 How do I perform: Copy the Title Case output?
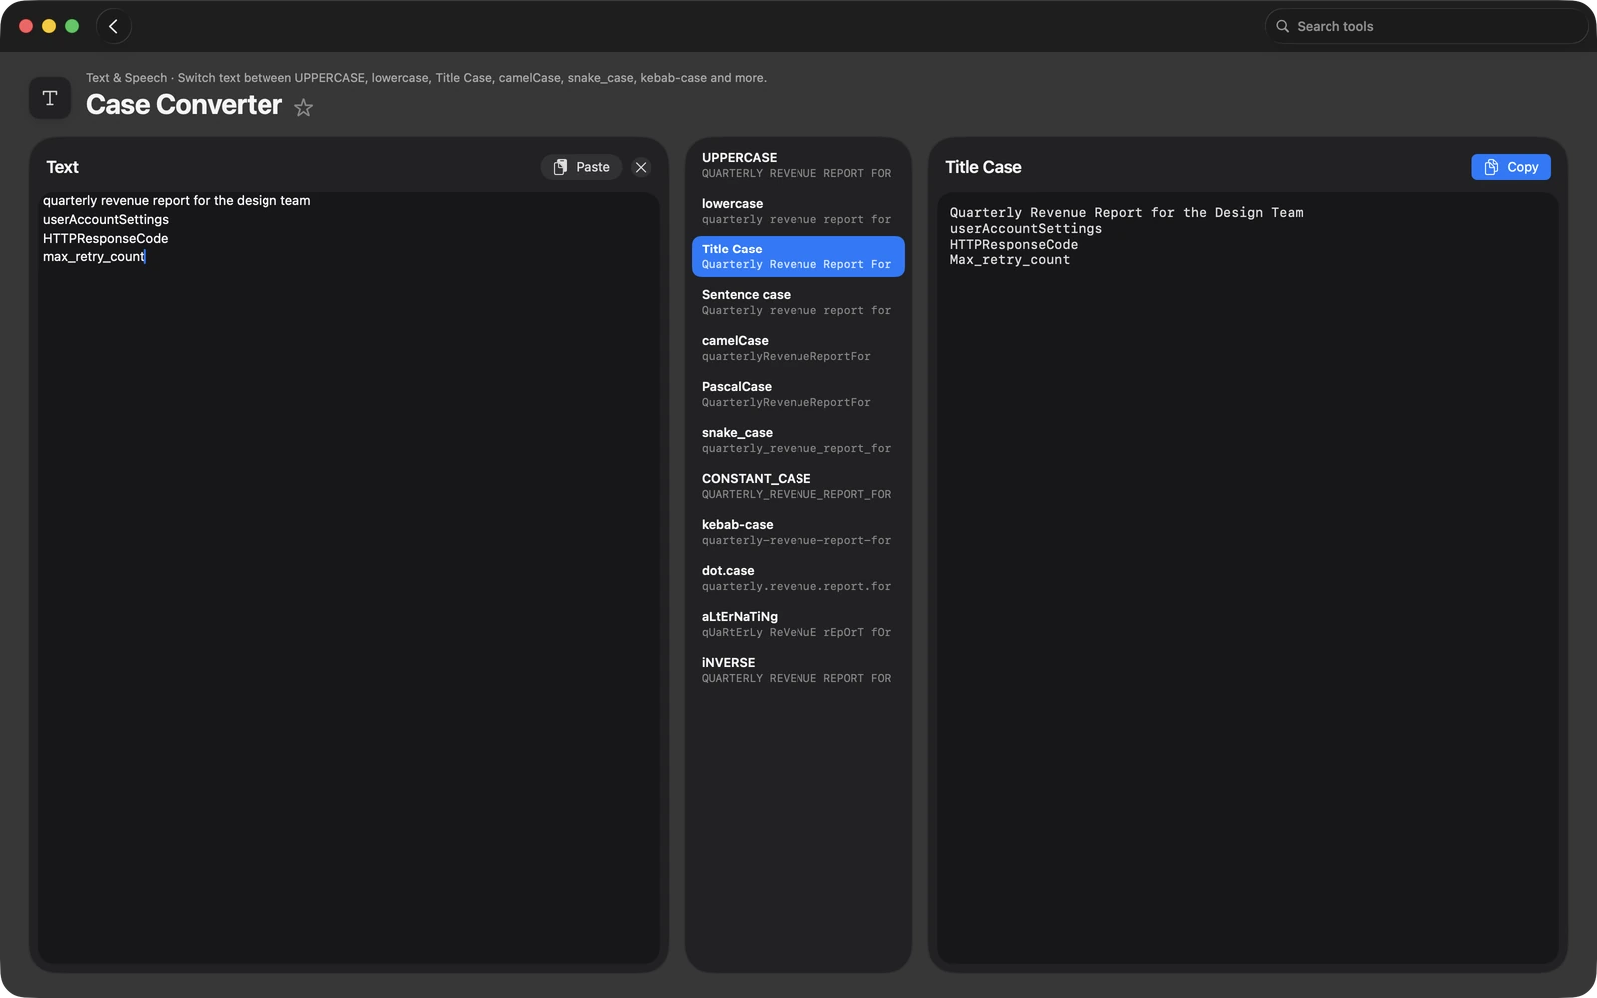[x=1511, y=167]
